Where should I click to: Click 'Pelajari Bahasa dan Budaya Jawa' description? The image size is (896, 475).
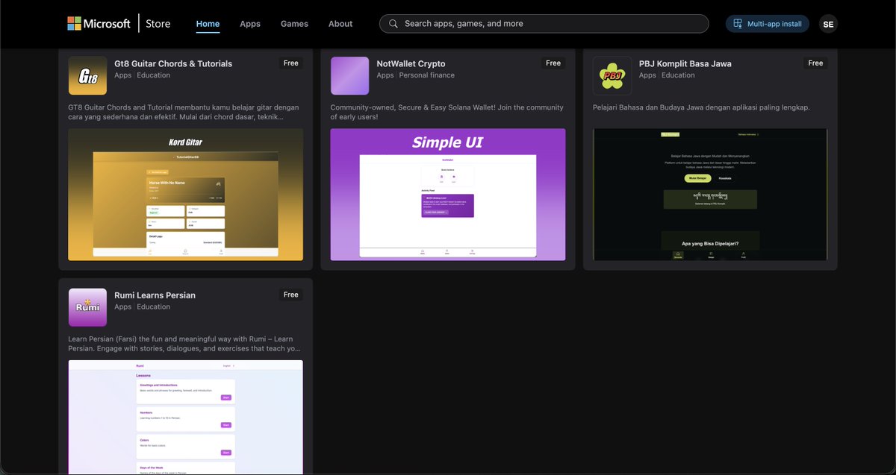[701, 107]
